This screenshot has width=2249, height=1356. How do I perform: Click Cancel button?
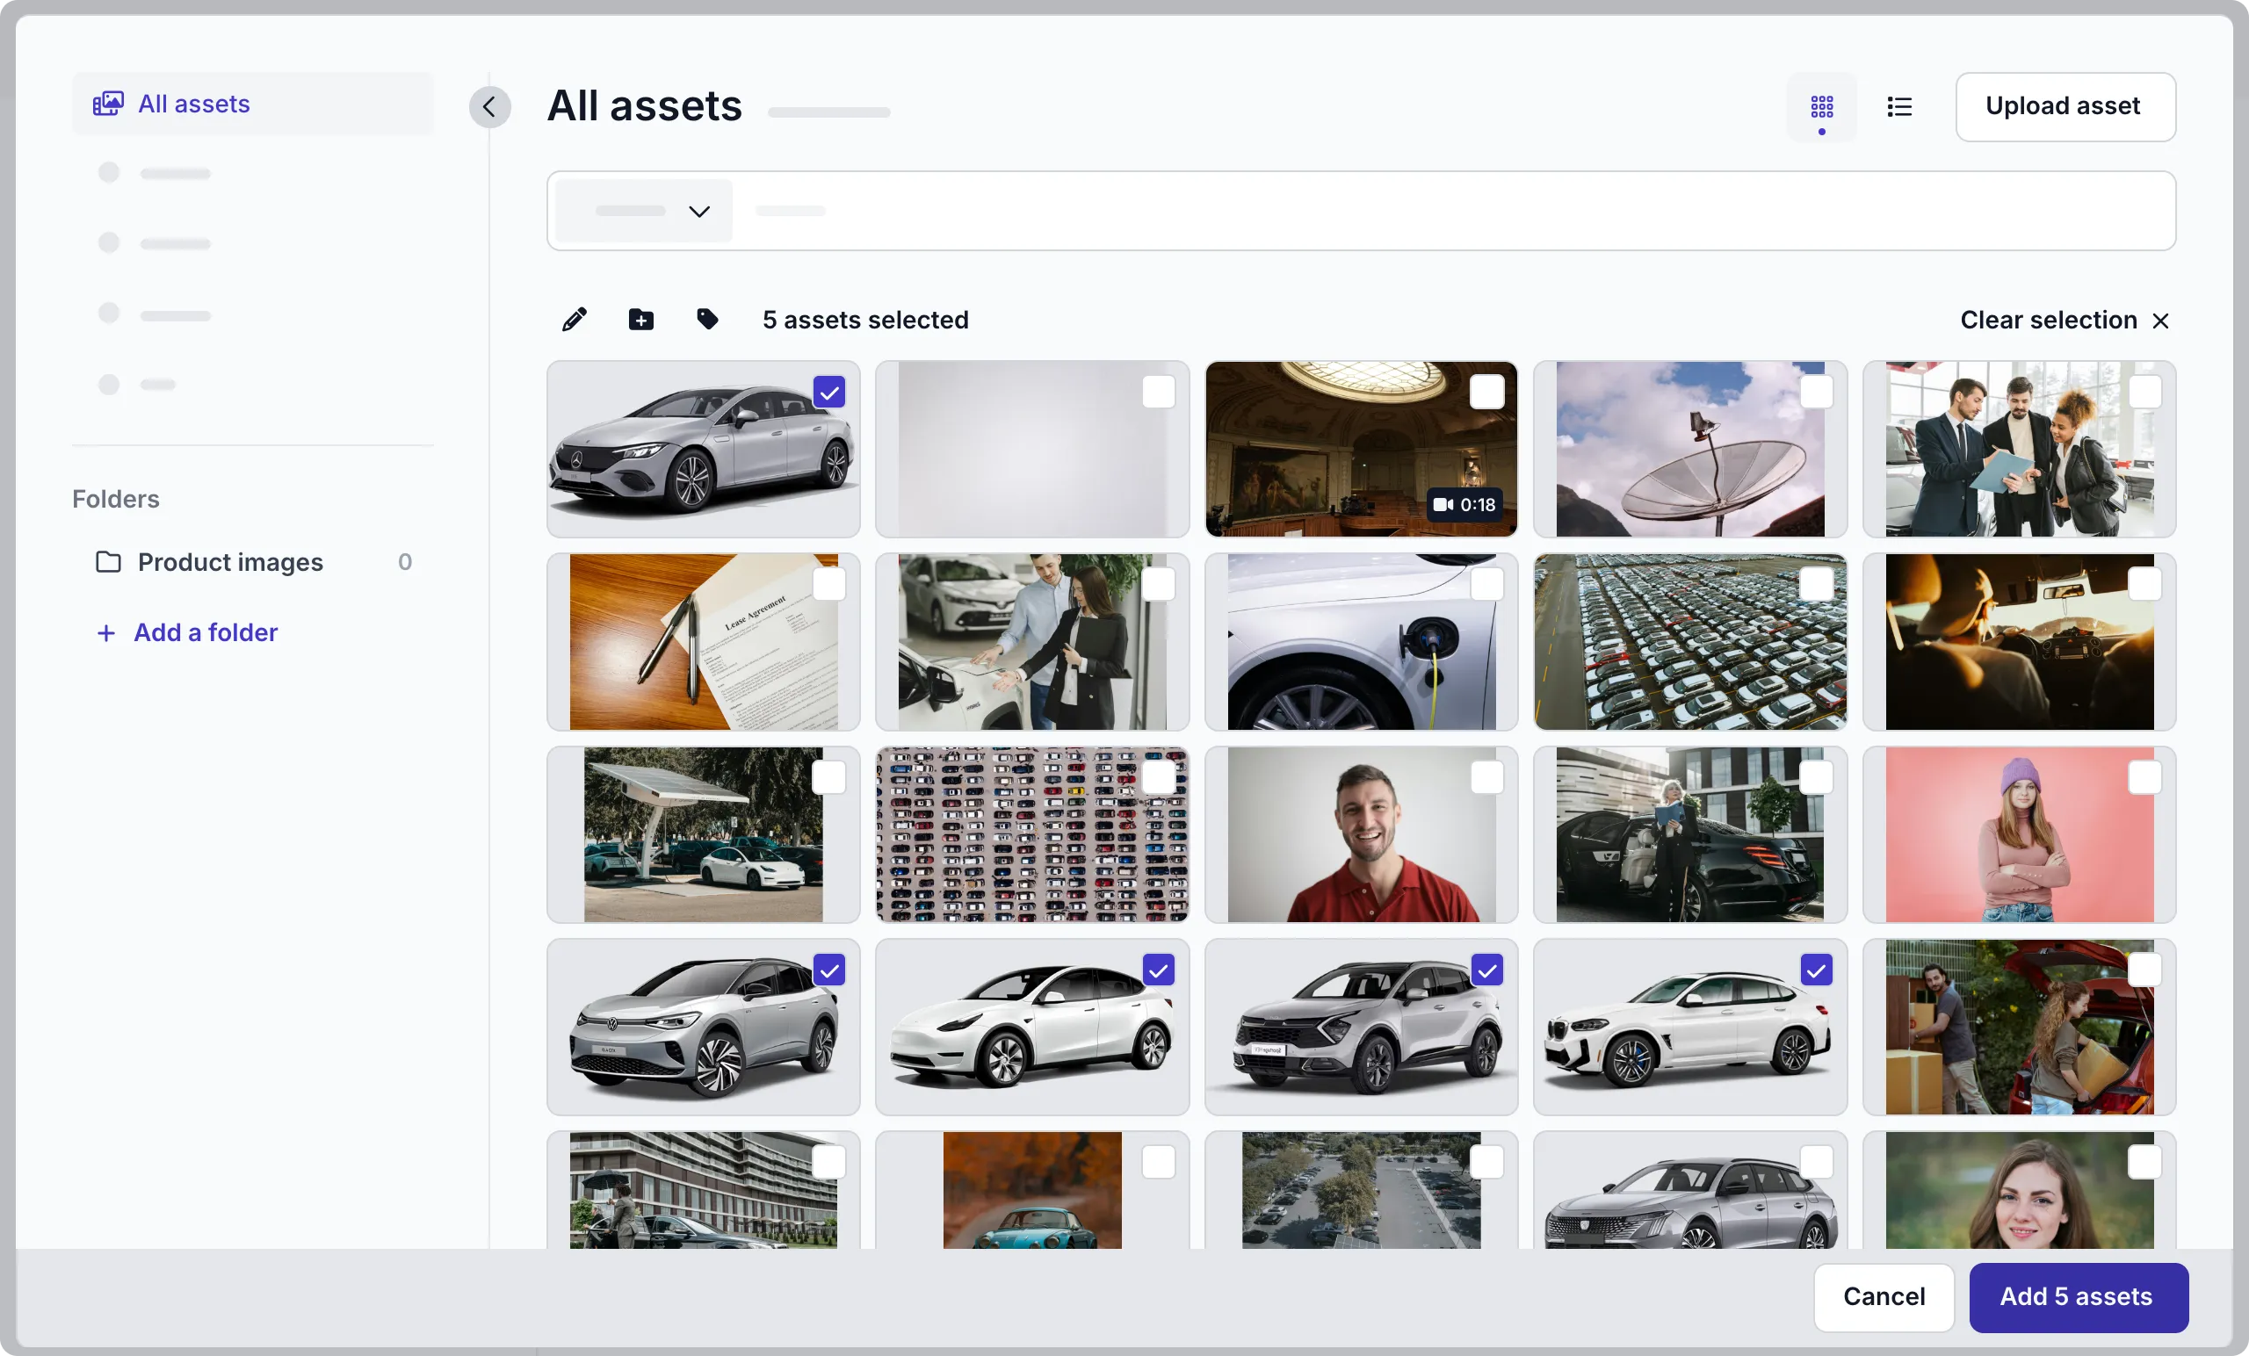1884,1296
